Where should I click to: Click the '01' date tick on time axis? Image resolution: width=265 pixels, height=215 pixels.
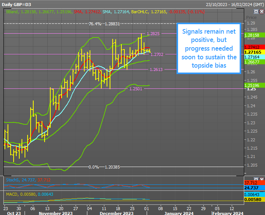click(147, 209)
